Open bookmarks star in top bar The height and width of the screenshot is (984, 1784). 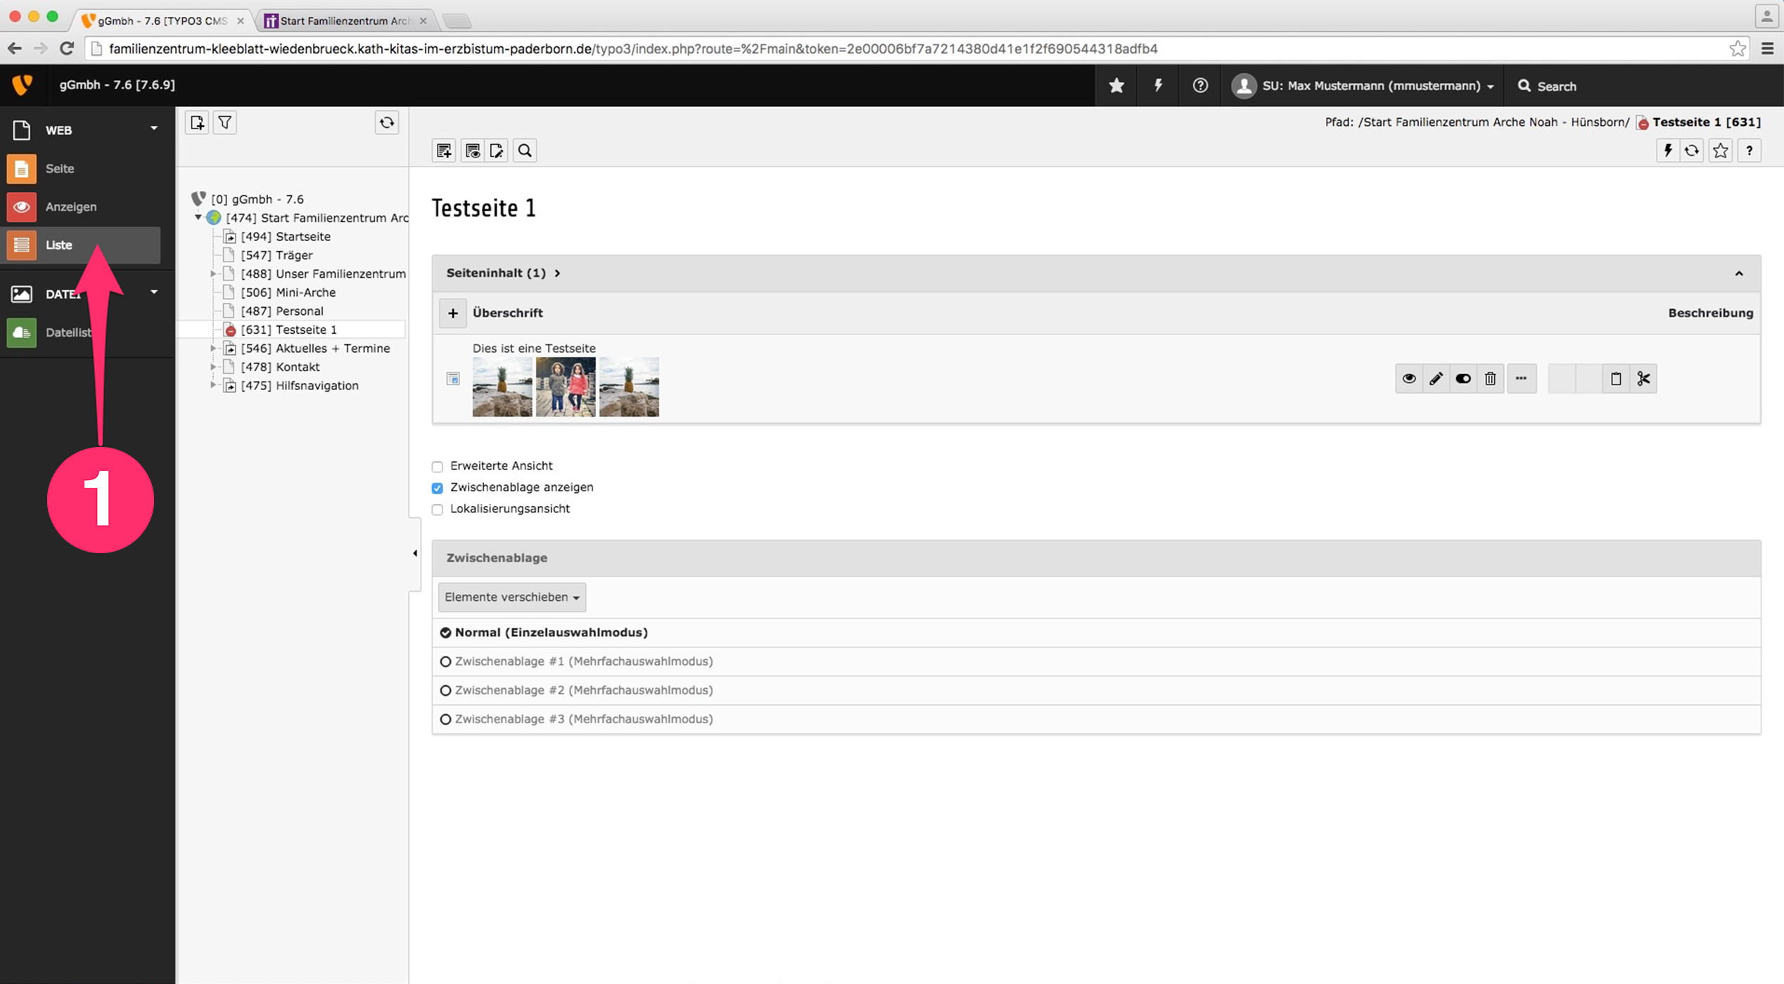[x=1116, y=86]
